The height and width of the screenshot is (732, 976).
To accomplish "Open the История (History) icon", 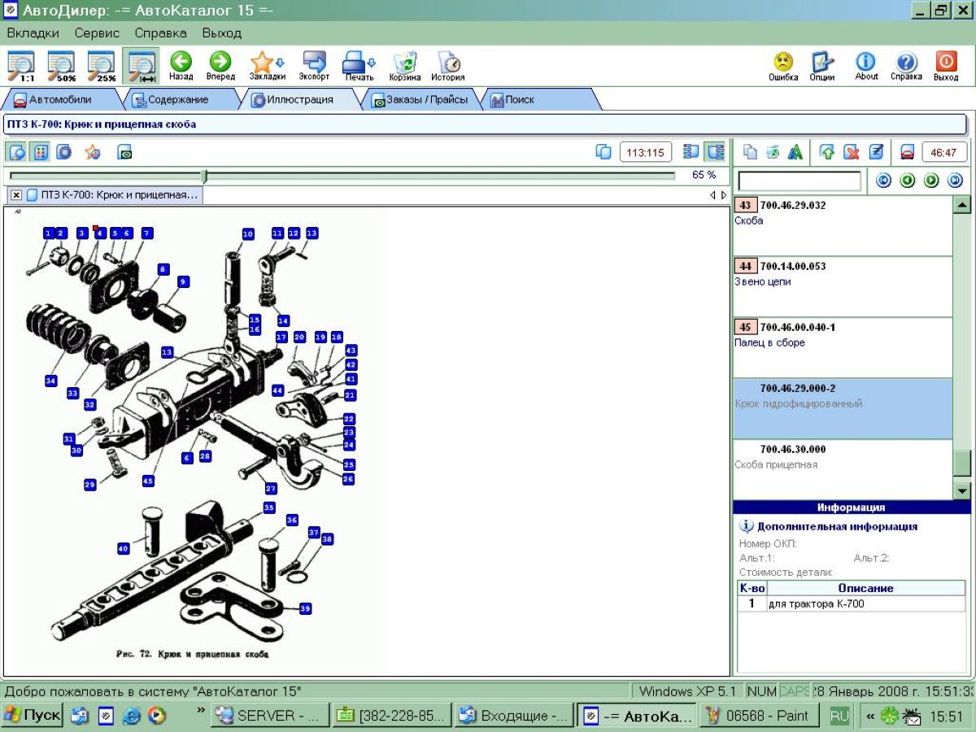I will (447, 65).
